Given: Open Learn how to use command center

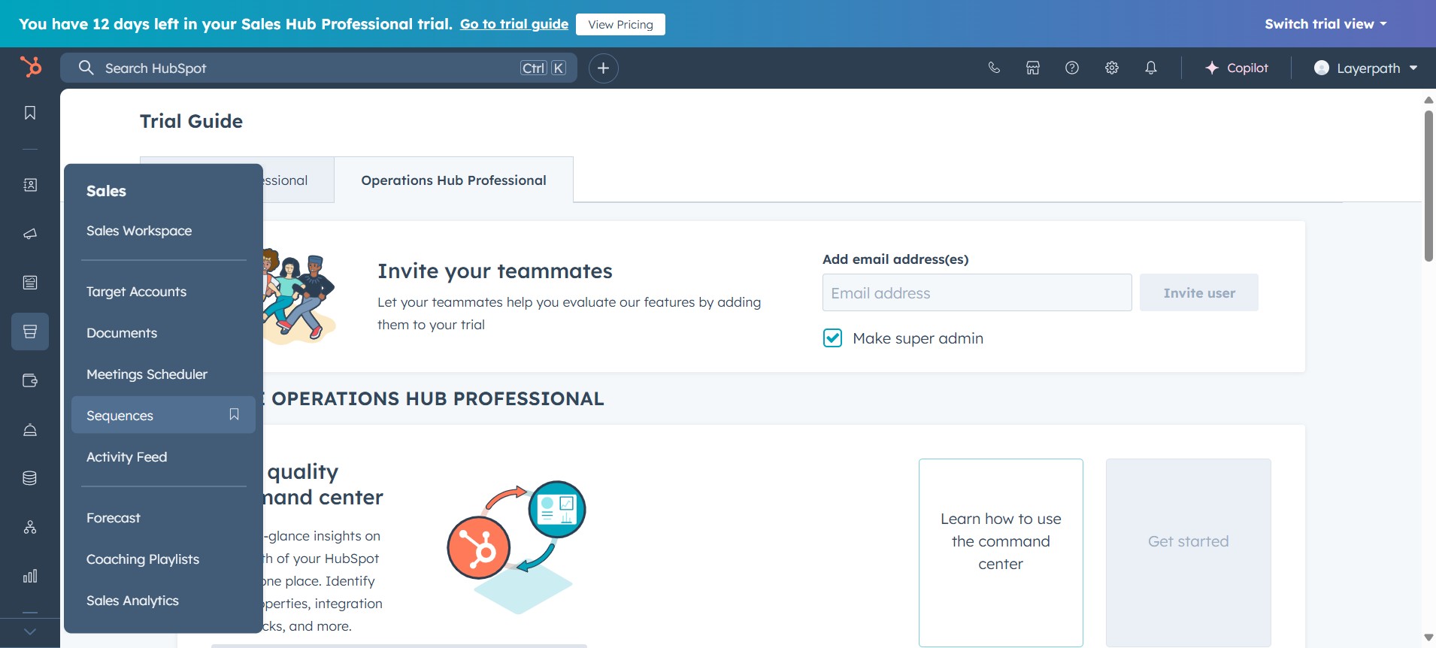Looking at the screenshot, I should click(x=1001, y=553).
